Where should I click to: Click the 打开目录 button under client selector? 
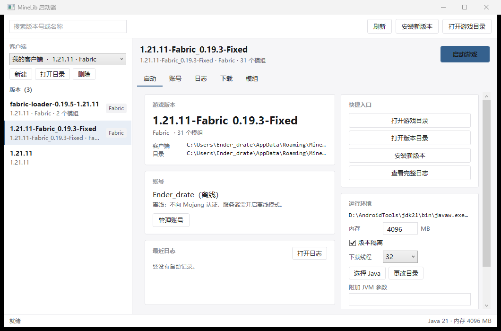[52, 74]
